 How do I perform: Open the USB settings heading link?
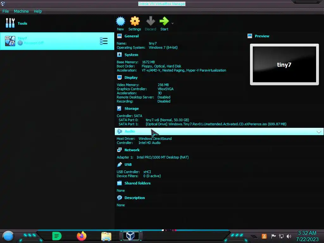click(128, 165)
